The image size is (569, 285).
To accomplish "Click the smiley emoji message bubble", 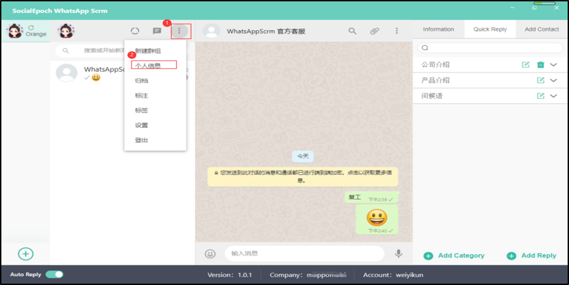I will pos(377,219).
